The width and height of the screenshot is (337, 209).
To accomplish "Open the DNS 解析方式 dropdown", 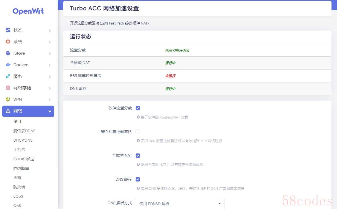I will [x=180, y=204].
